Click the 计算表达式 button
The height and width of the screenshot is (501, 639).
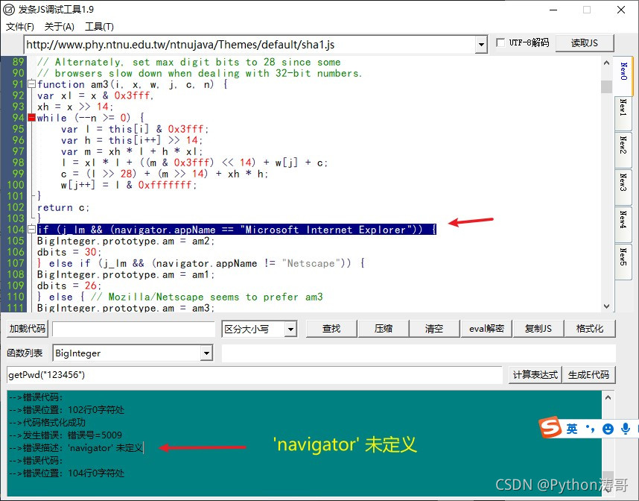pos(535,374)
